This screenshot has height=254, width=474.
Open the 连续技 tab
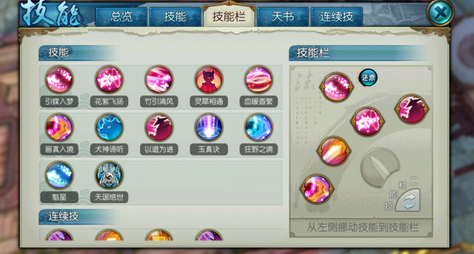click(x=336, y=16)
